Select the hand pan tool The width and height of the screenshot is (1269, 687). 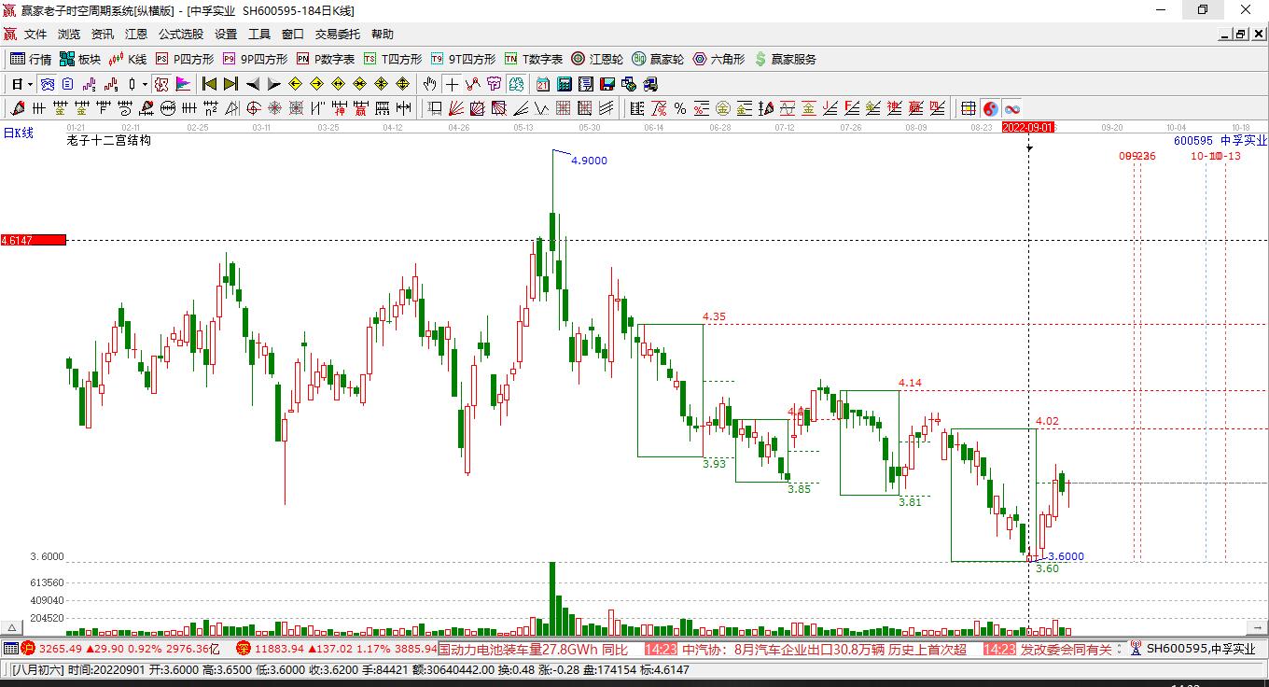pos(429,84)
